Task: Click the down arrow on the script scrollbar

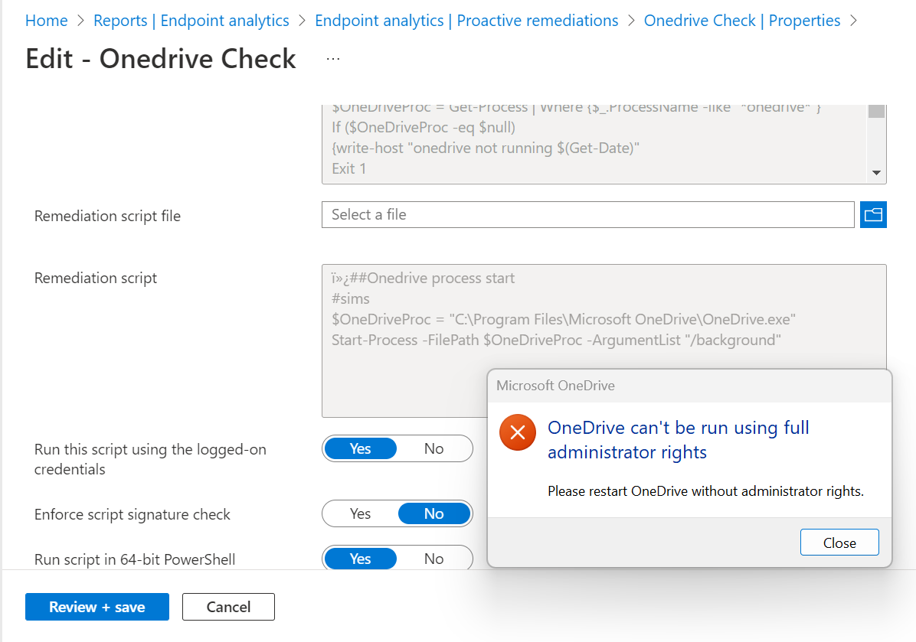Action: (x=876, y=173)
